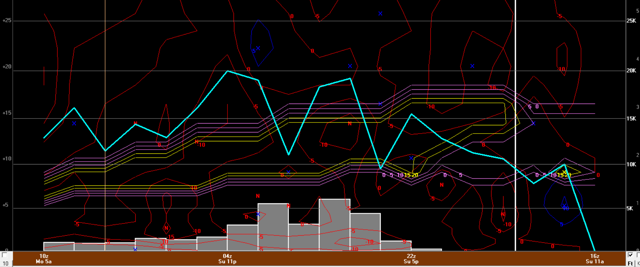Select the 04z Su 11p time label

227,259
